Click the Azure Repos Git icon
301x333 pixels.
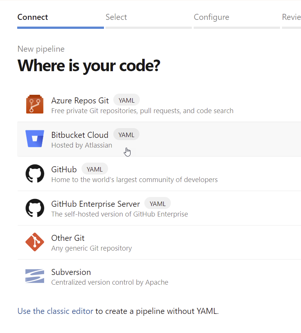tap(35, 104)
